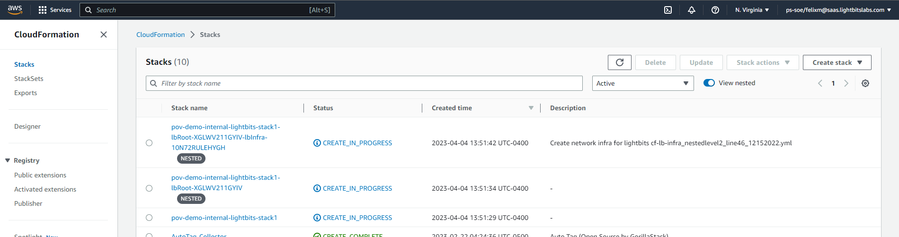Open stacks table preferences gear
The height and width of the screenshot is (237, 899).
point(865,83)
